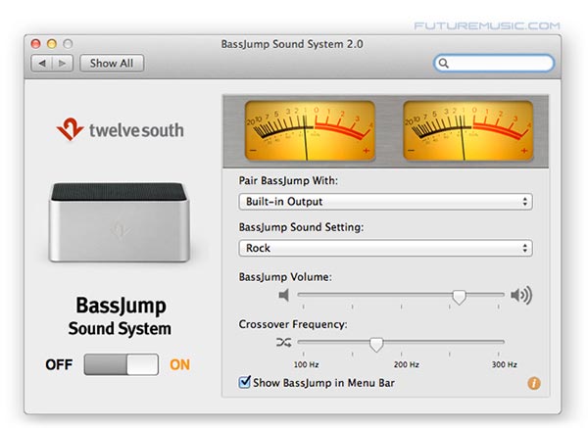Toggle the BassJump OFF/ON switch
This screenshot has height=428, width=588.
(122, 364)
